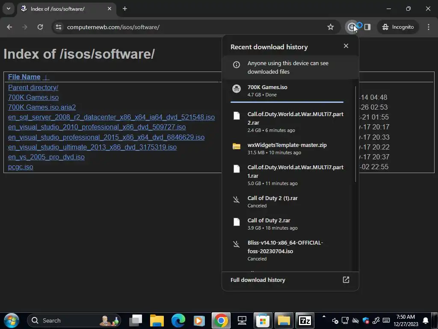Click the taskbar Search box
438x329 pixels.
pyautogui.click(x=74, y=320)
